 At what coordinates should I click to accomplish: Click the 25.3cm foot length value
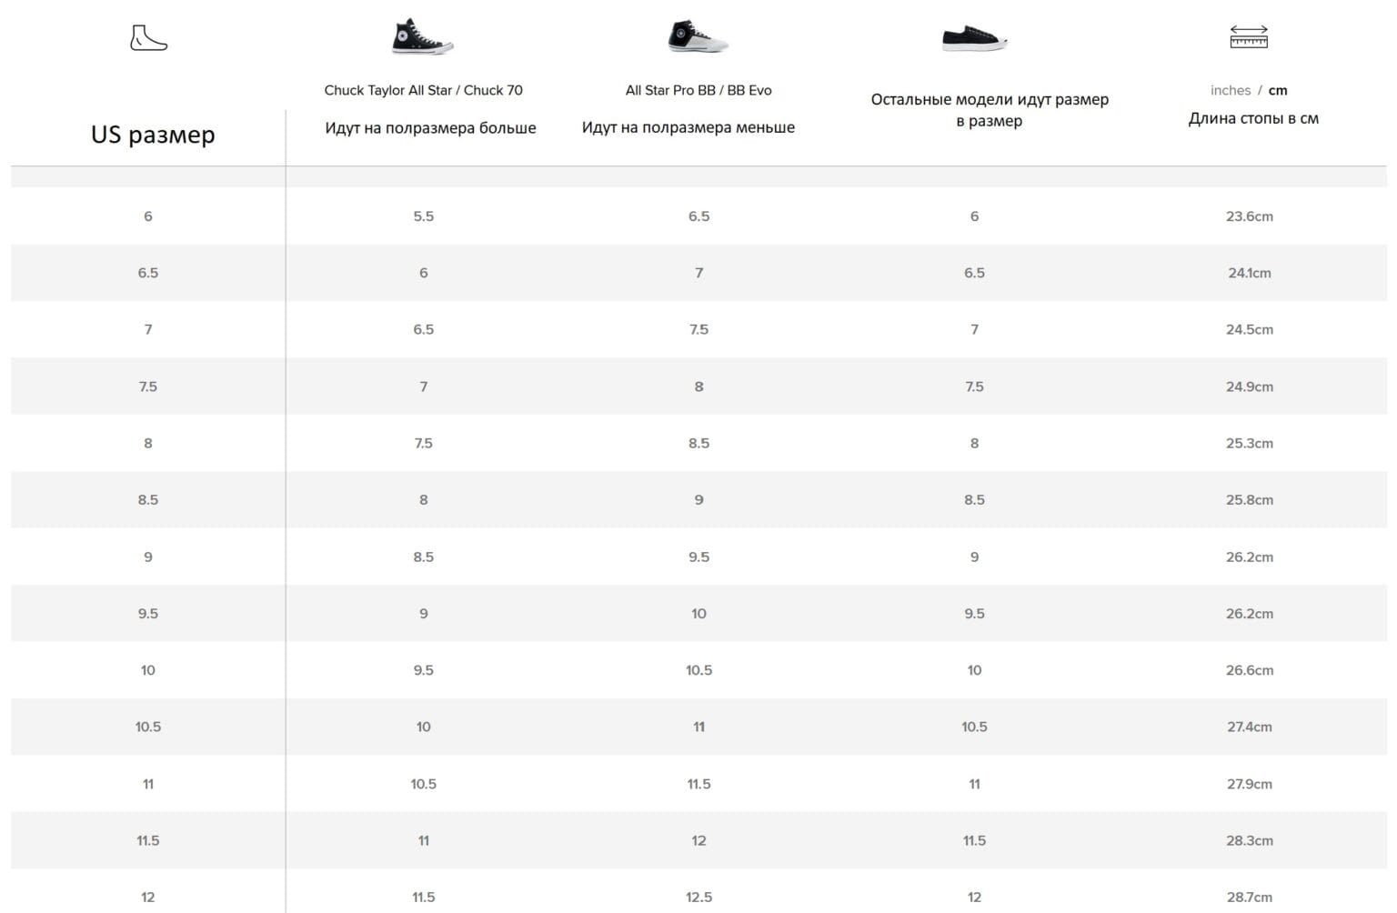pos(1249,444)
